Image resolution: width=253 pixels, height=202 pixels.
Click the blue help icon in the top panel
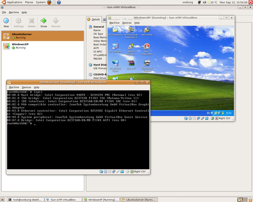coord(59,3)
